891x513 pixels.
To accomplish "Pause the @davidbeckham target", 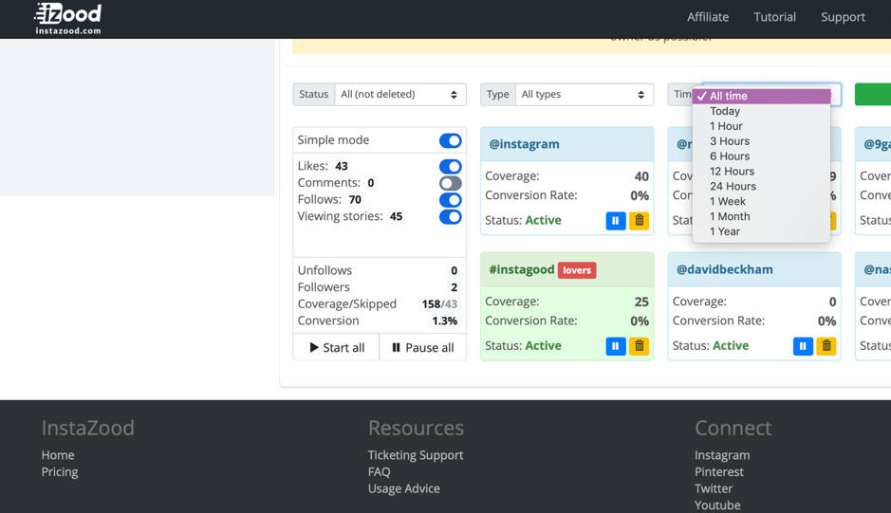I will click(803, 346).
